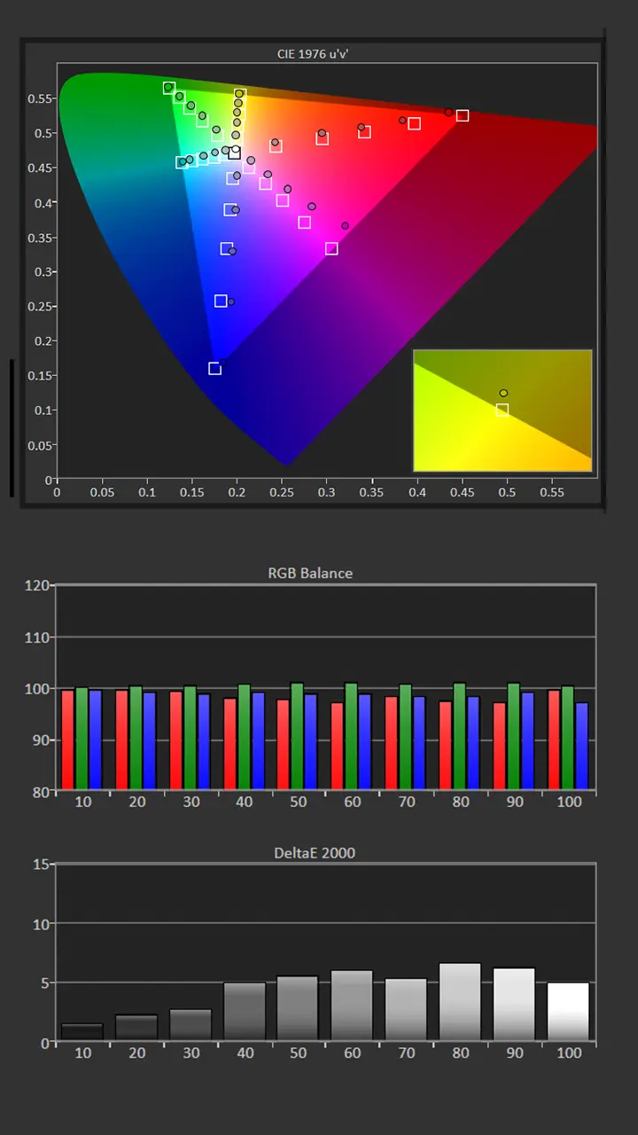Click the blue RGB Balance bar at 70
This screenshot has height=1135, width=638.
(419, 743)
